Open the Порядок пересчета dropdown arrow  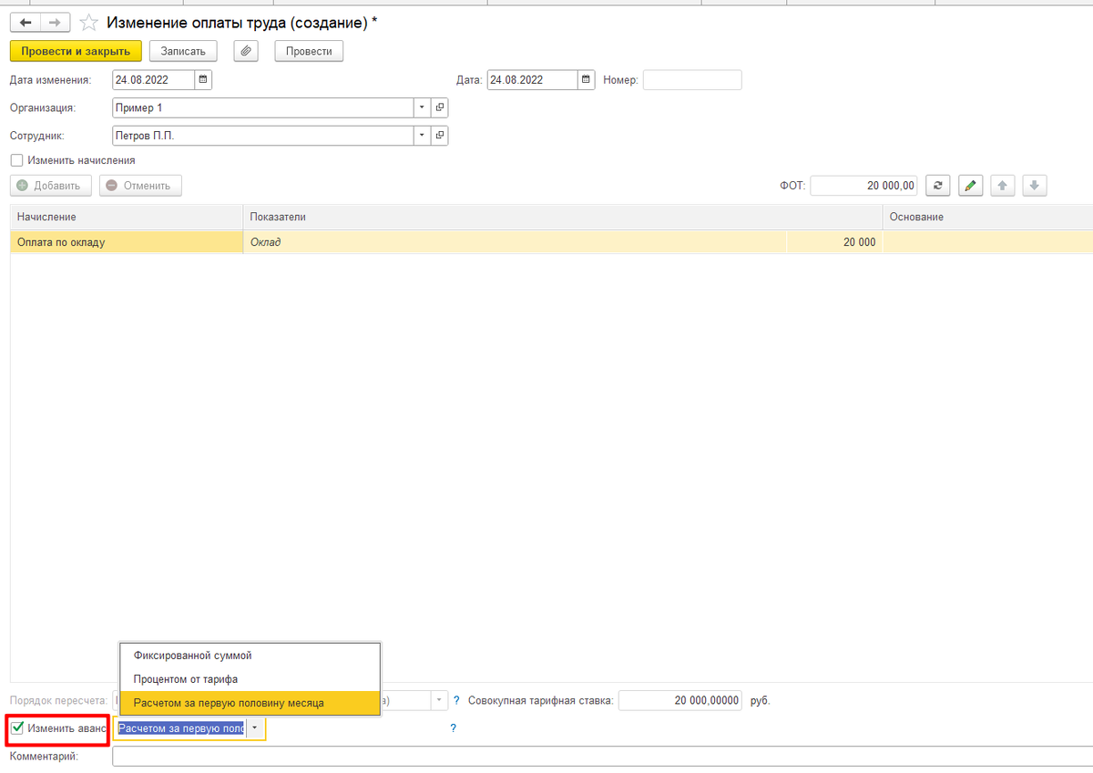(440, 701)
